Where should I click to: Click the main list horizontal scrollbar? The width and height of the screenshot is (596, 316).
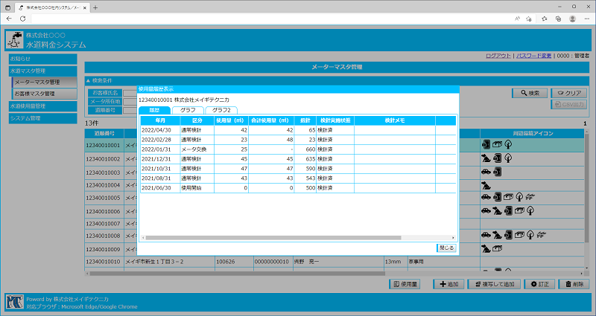(237, 273)
